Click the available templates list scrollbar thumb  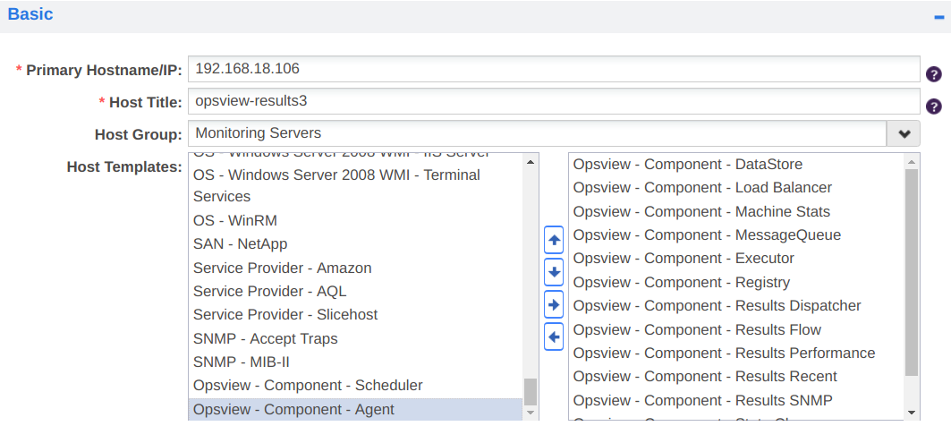(x=531, y=392)
